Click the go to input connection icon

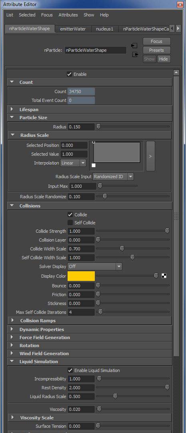click(x=134, y=46)
